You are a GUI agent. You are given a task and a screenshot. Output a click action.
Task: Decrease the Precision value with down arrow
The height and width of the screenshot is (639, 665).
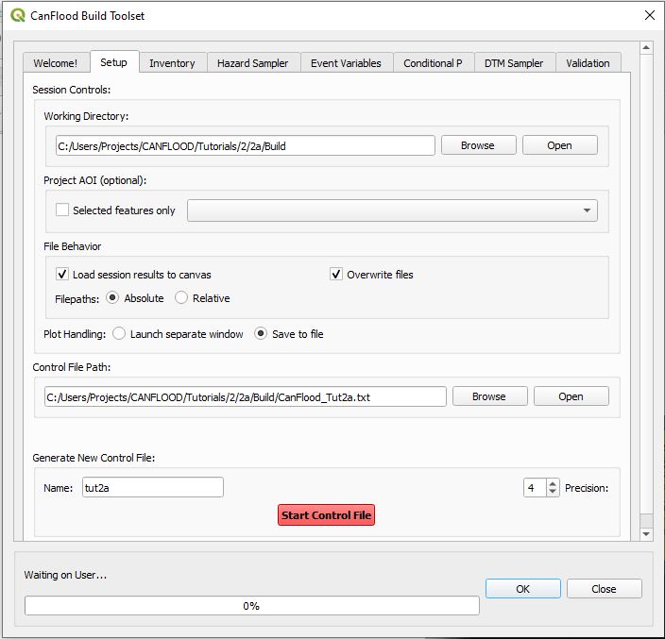(x=553, y=492)
